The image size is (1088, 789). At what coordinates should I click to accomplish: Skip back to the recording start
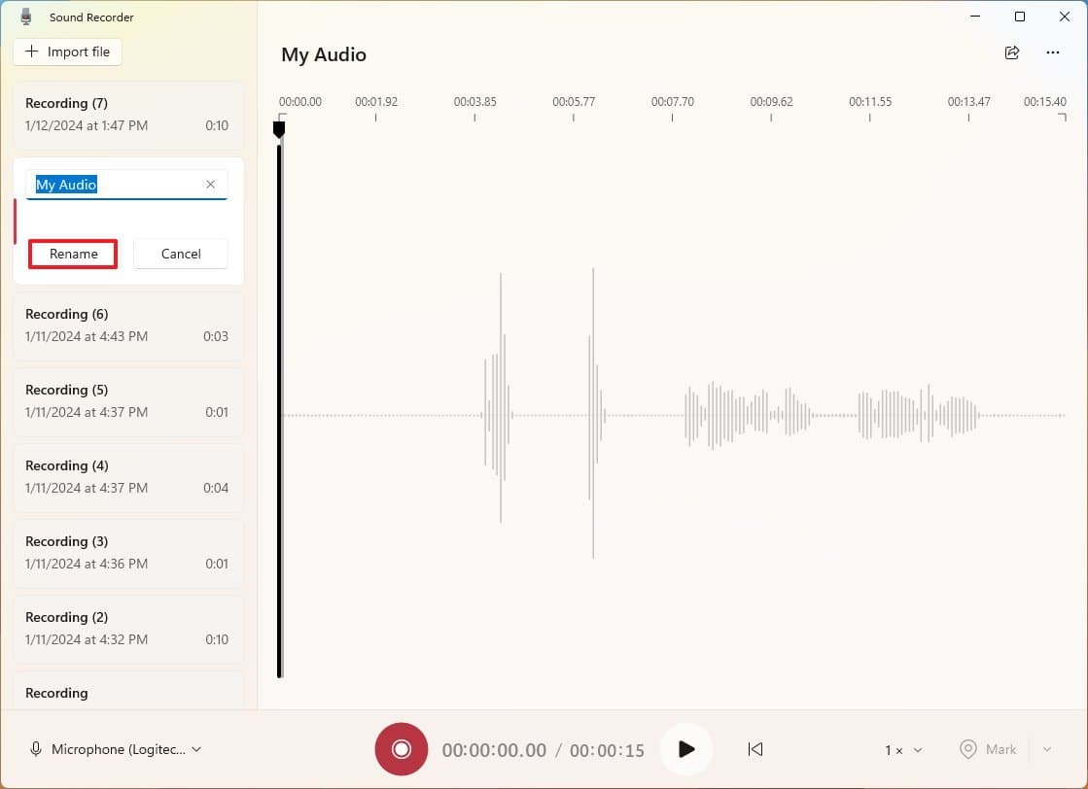(755, 749)
